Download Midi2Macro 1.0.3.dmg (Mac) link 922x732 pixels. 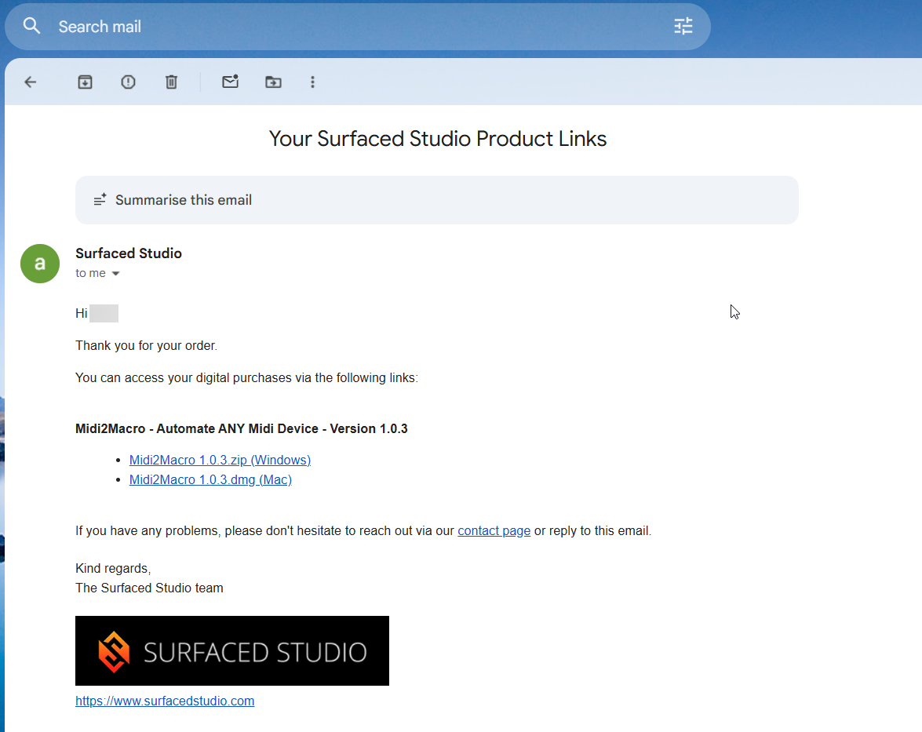coord(210,479)
